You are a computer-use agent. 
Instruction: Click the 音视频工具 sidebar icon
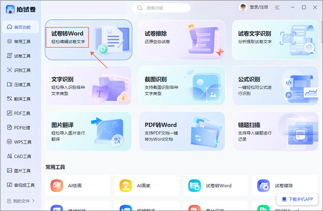9,185
